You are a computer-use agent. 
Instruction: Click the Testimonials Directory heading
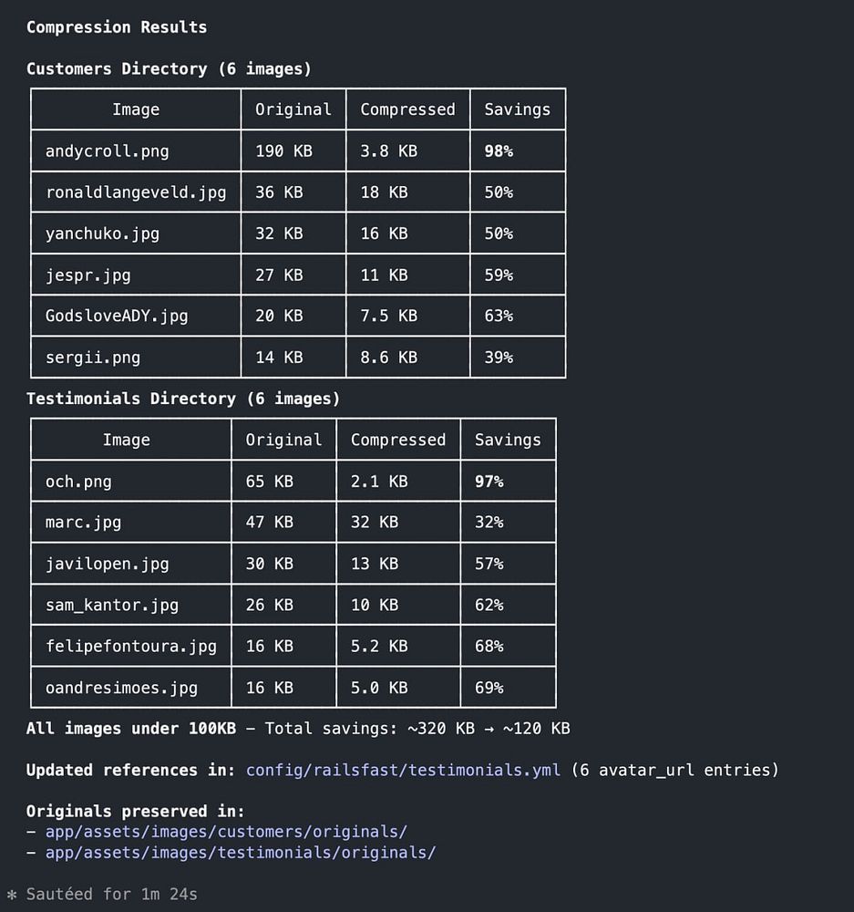[x=182, y=399]
